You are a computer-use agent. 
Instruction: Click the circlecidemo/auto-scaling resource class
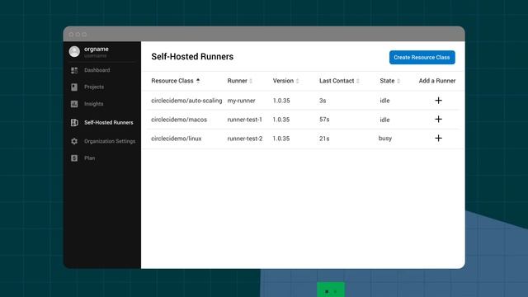[x=186, y=101]
